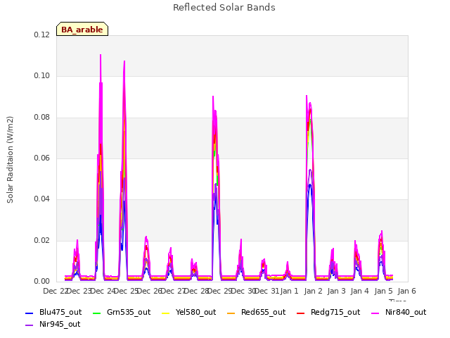Click the yellow Yel580_out legend color marker
Image resolution: width=450 pixels, height=338 pixels.
point(166,313)
